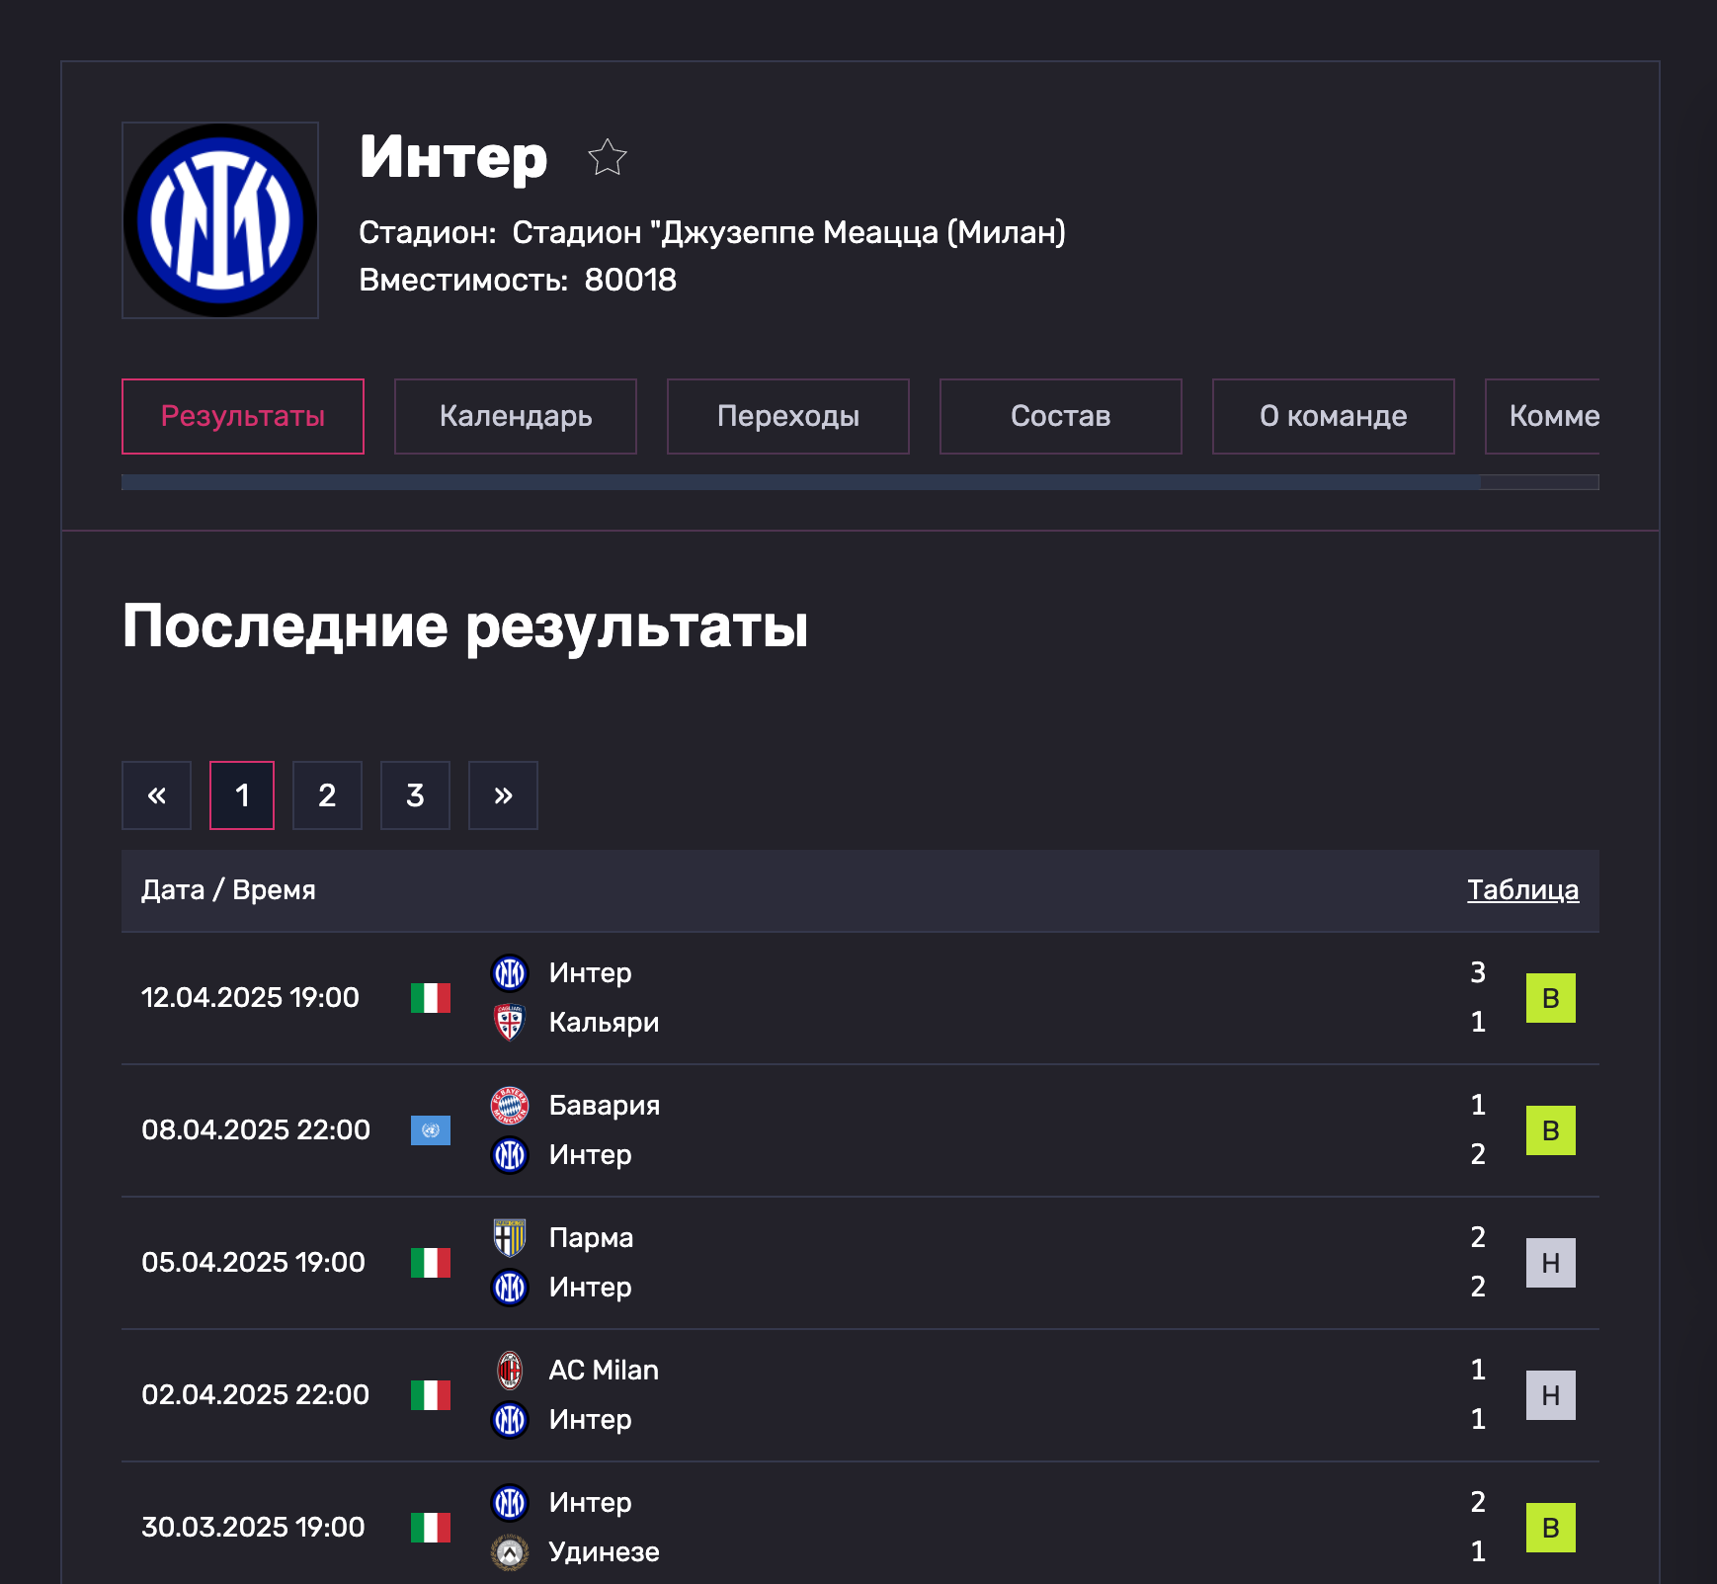
Task: Click the Bayern Munich crest icon
Action: tap(510, 1105)
